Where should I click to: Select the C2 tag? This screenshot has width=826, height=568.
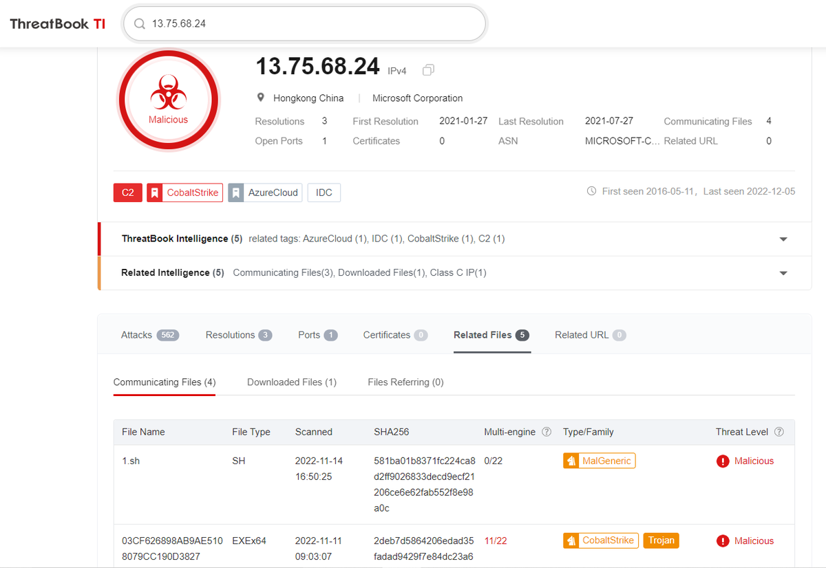click(128, 193)
